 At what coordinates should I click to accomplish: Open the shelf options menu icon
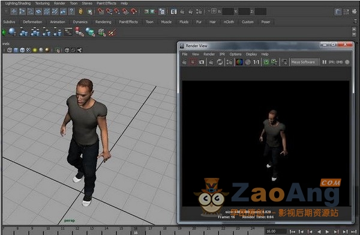pos(355,22)
